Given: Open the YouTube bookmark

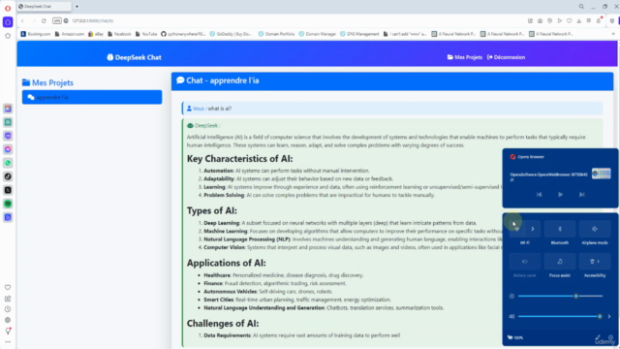Looking at the screenshot, I should tap(146, 34).
